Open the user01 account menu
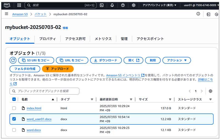220x140 pixels. (201, 5)
